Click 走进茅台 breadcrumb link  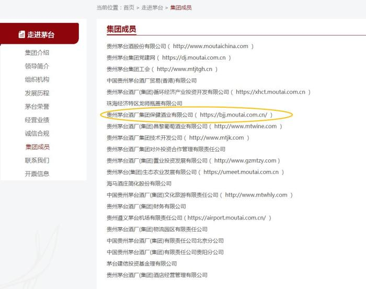click(x=152, y=8)
